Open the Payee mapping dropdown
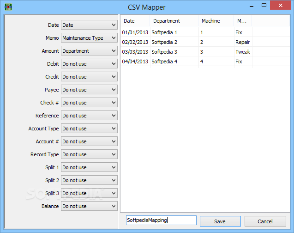 coord(89,90)
